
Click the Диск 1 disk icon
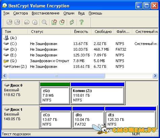tap(7, 109)
